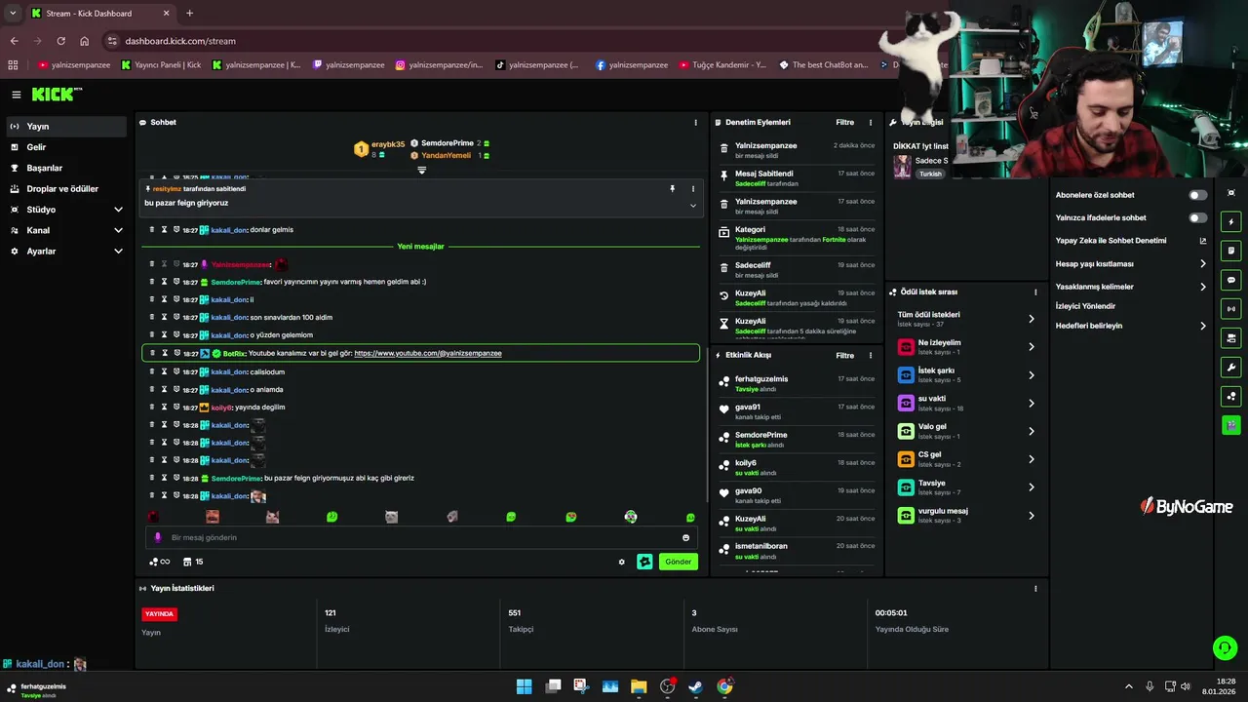The width and height of the screenshot is (1248, 702).
Task: Open Etkinlik Akışı three-dot menu
Action: click(x=871, y=356)
